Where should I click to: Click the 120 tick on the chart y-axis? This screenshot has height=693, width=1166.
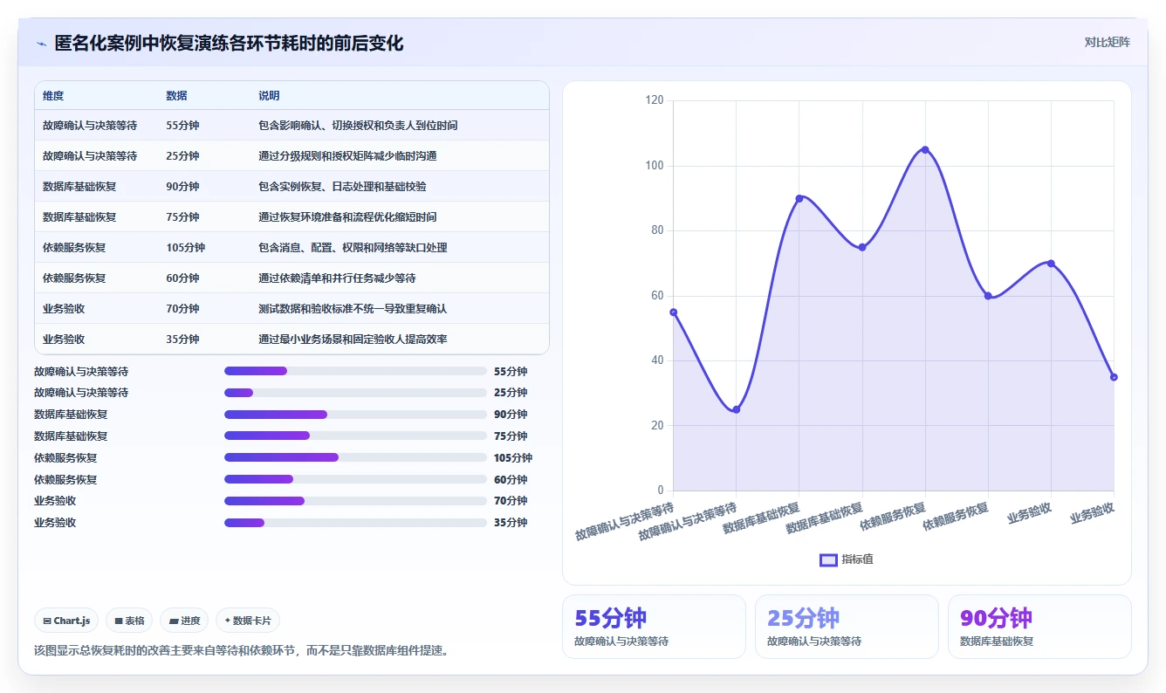655,101
